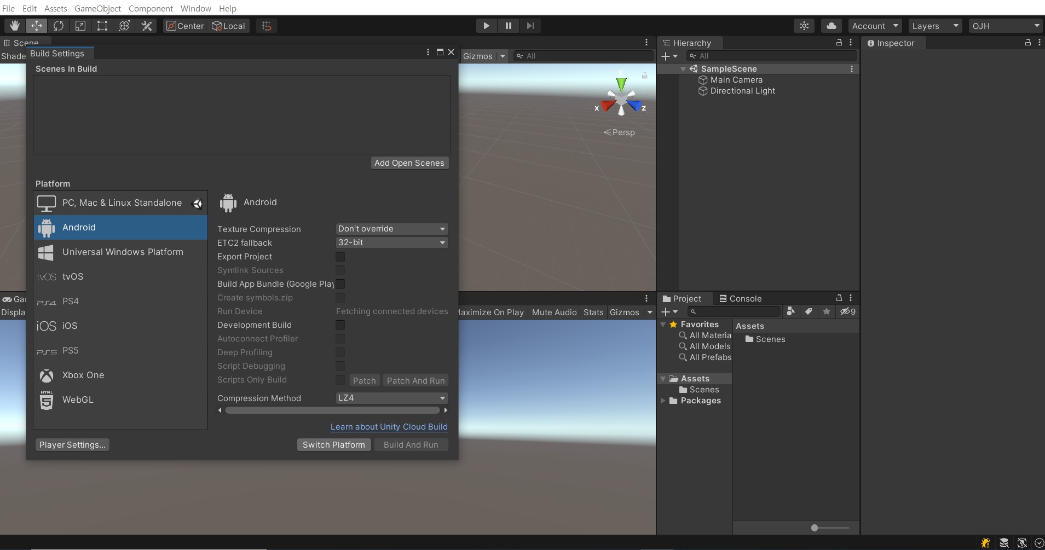
Task: Click favorites star icon in Project toolbar
Action: [x=827, y=311]
